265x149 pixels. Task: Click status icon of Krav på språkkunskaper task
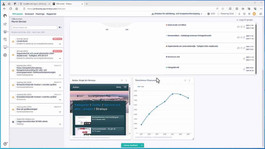[13, 109]
